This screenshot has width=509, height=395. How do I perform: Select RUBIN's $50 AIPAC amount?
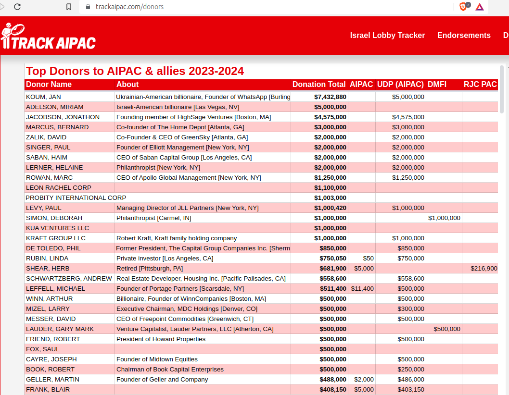tap(368, 258)
